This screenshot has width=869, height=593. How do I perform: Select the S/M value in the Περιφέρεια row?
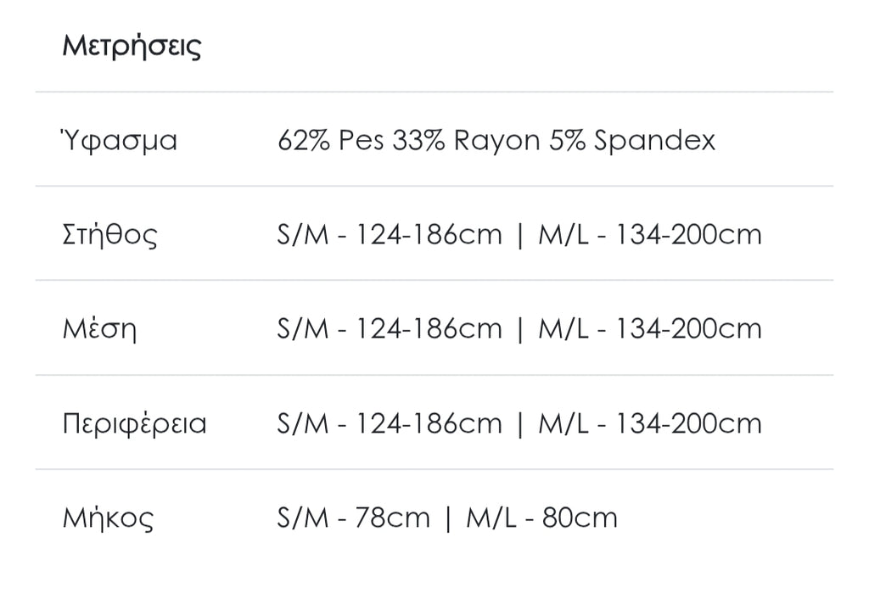(x=390, y=423)
